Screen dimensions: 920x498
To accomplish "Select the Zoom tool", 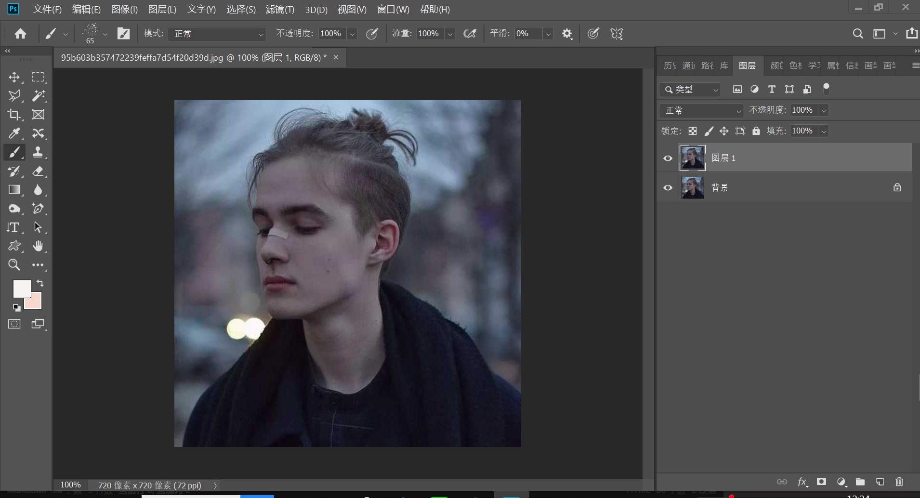I will pyautogui.click(x=14, y=265).
